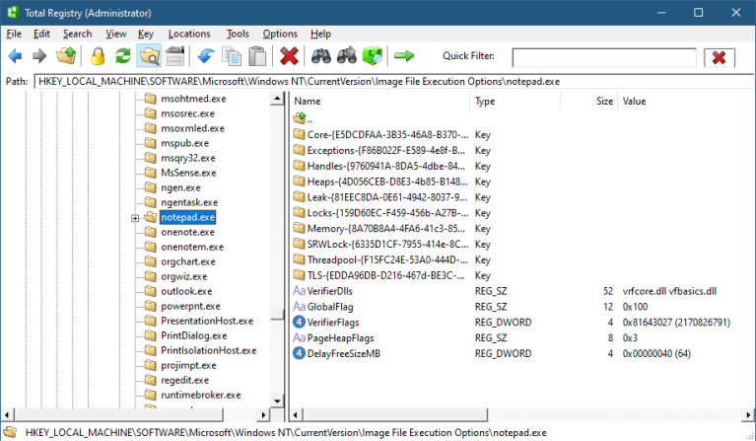
Task: Click the DelayFreeSizeMB DWORD icon
Action: click(x=299, y=353)
